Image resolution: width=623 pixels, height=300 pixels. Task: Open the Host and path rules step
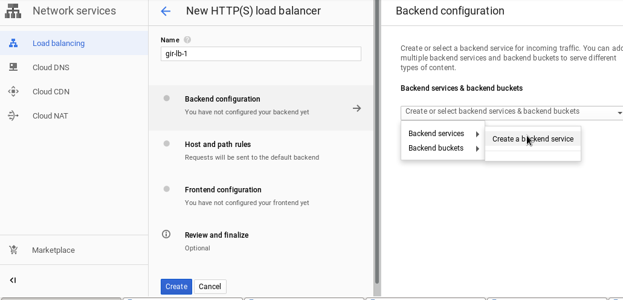pyautogui.click(x=261, y=151)
